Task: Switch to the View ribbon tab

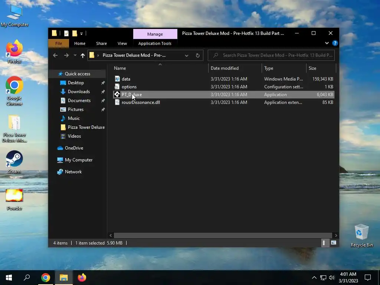Action: (122, 43)
